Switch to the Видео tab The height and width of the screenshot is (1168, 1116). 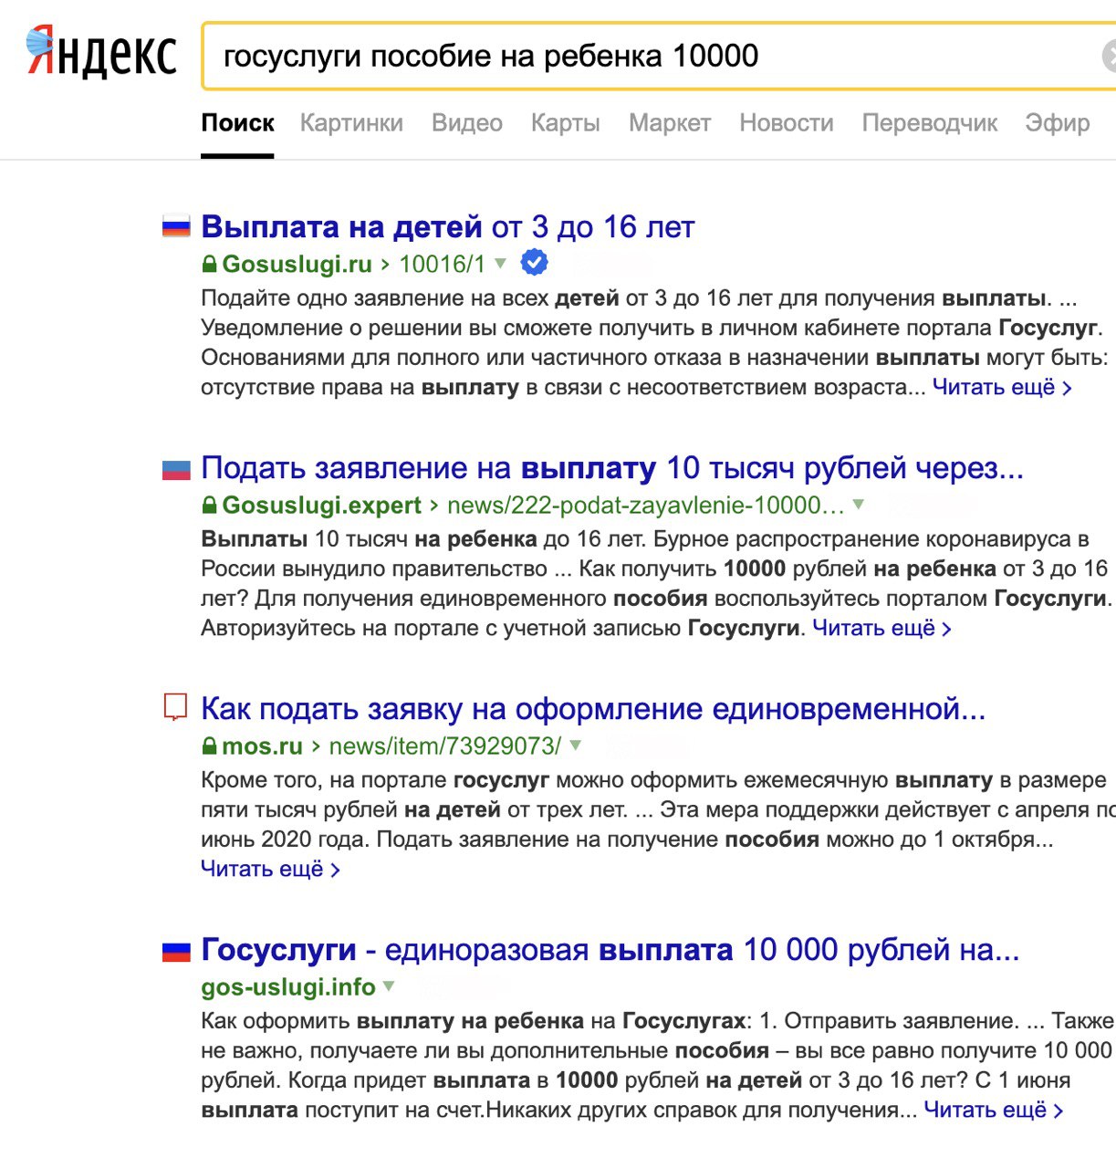click(467, 123)
